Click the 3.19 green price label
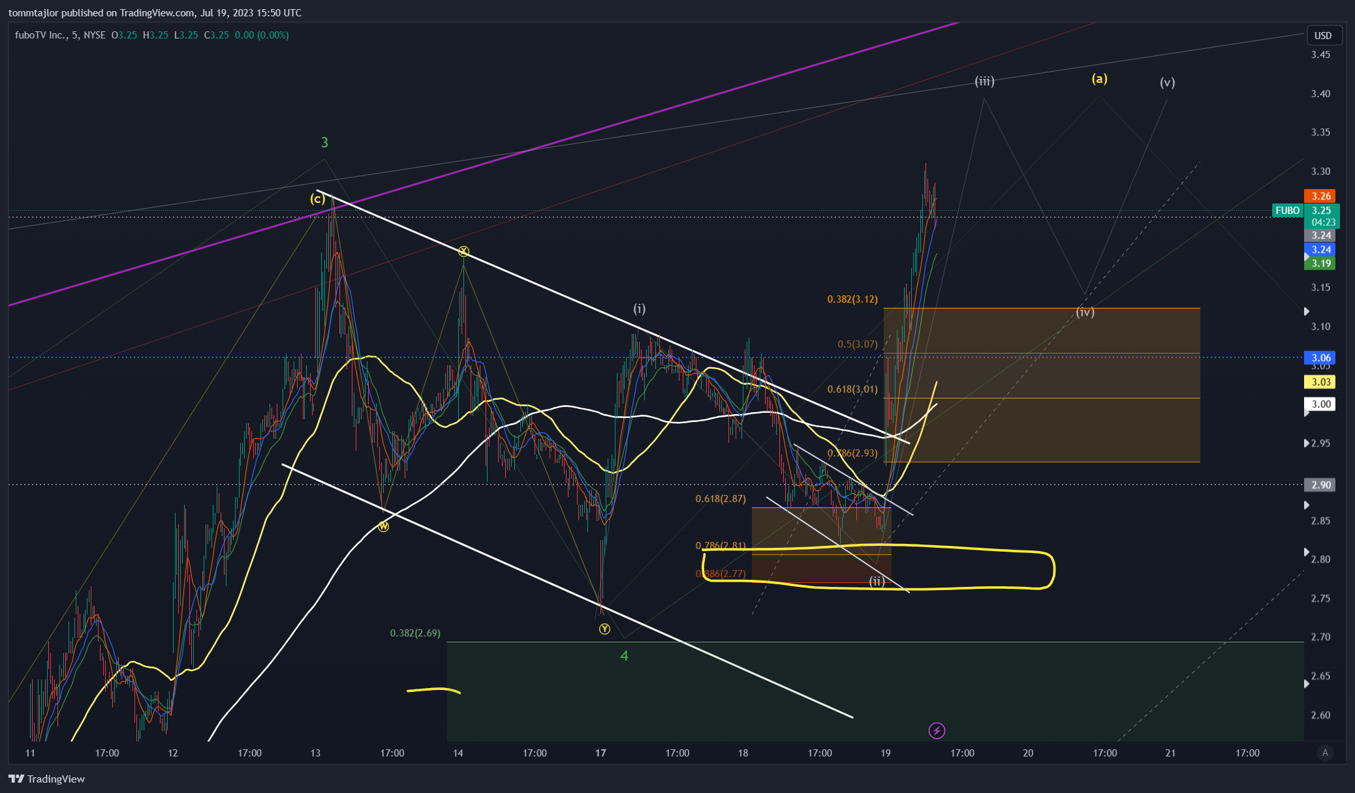 (1321, 263)
